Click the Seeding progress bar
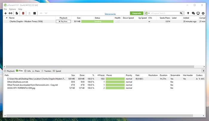Screen dimensions: 209x121 coord(97,21)
